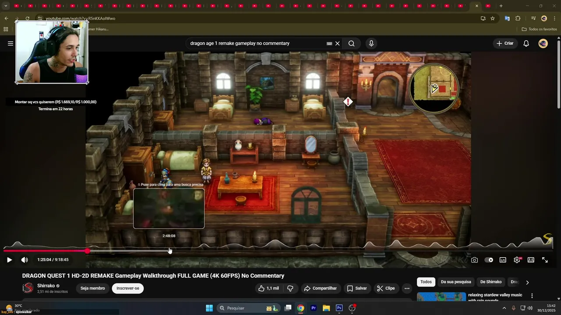
Task: Open the Criar create menu
Action: [x=504, y=43]
